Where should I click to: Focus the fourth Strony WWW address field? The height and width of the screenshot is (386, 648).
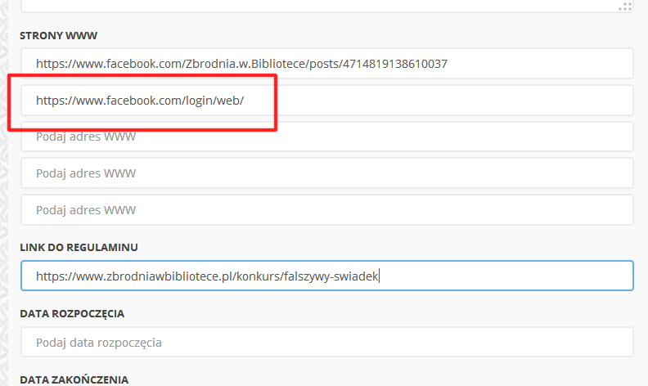[327, 173]
